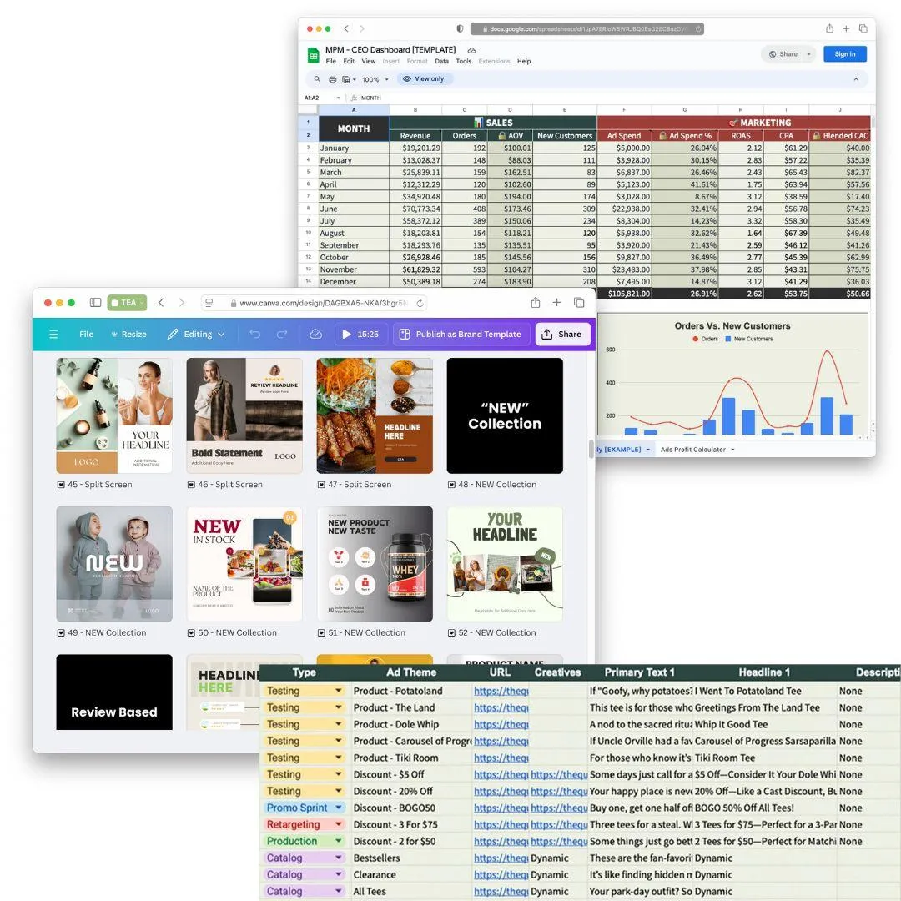Click print icon in Google Sheets toolbar
Screen dimensions: 901x901
pyautogui.click(x=332, y=79)
